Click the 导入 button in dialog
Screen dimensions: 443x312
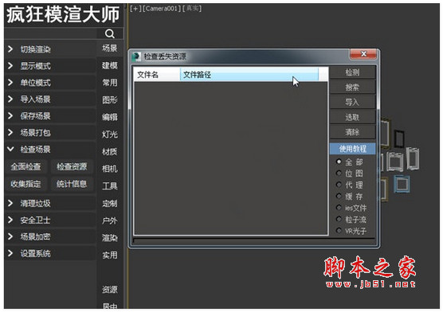352,102
